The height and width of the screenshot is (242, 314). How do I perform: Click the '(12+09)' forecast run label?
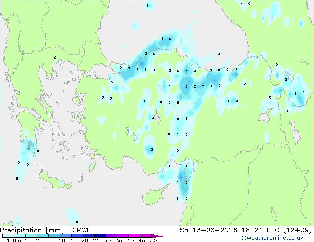point(297,230)
